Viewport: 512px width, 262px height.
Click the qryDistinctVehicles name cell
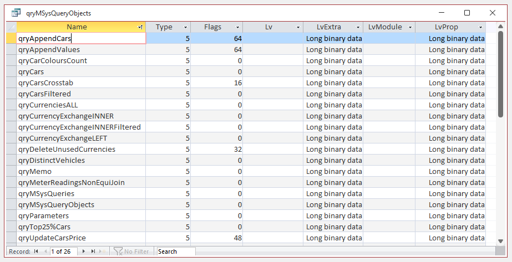(x=81, y=160)
